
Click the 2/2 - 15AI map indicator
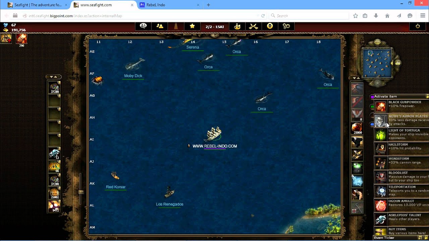[x=215, y=26]
